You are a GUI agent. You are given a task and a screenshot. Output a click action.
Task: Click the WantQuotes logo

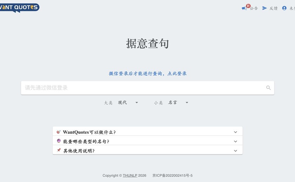coord(20,8)
